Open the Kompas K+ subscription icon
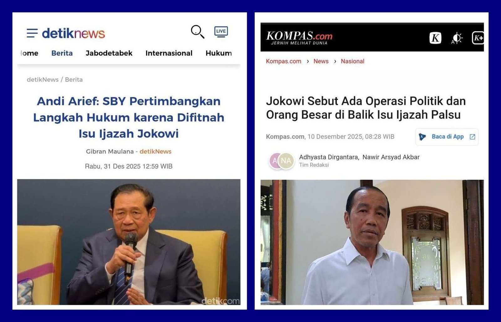 (478, 38)
